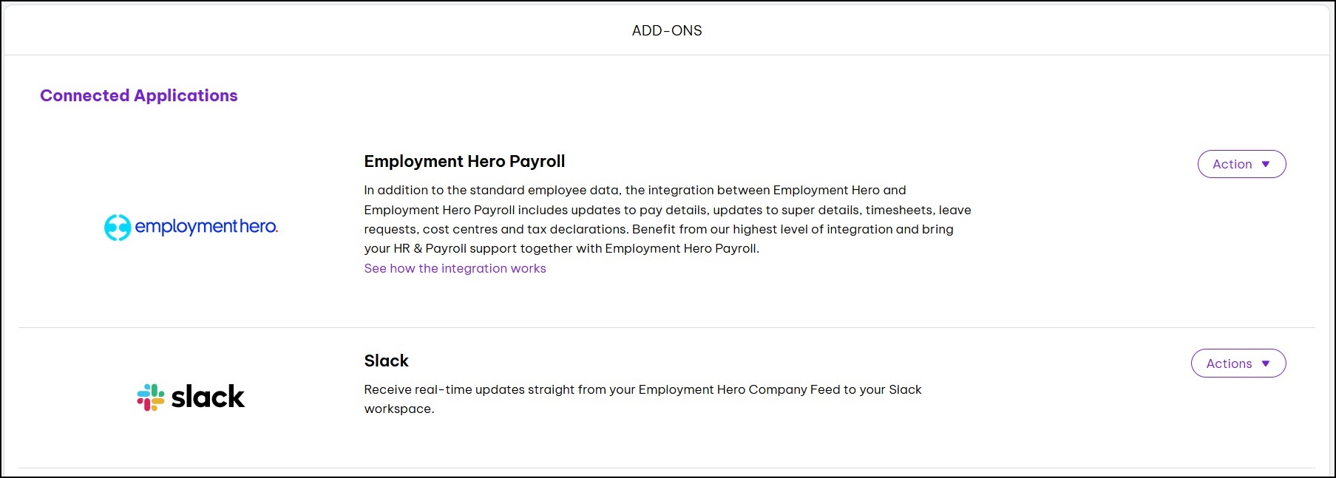This screenshot has height=478, width=1336.
Task: Click the divider line between Payroll and Slack
Action: [667, 327]
